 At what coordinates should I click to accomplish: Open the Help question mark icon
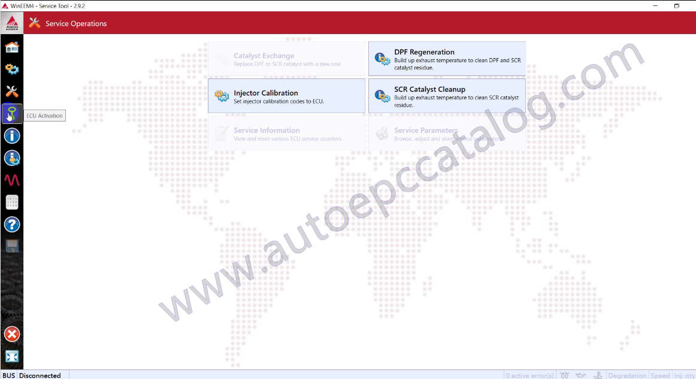click(x=12, y=225)
